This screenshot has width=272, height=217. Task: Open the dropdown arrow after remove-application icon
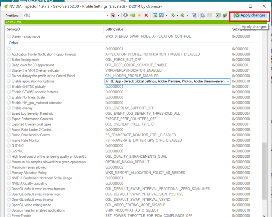(x=166, y=15)
